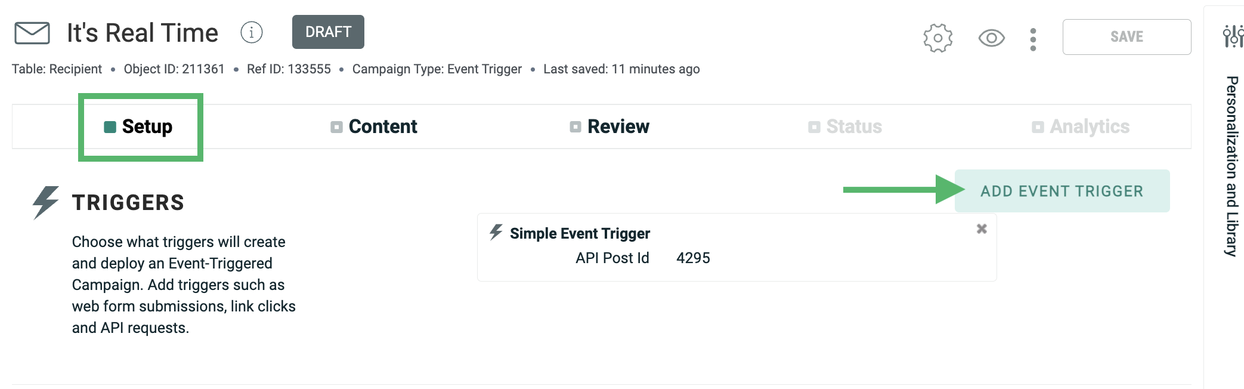This screenshot has height=389, width=1244.
Task: Click the Triggers section lightning bolt icon
Action: click(x=45, y=202)
